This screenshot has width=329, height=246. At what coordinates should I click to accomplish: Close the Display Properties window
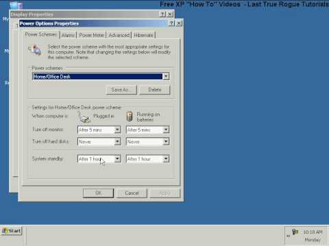[x=170, y=14]
